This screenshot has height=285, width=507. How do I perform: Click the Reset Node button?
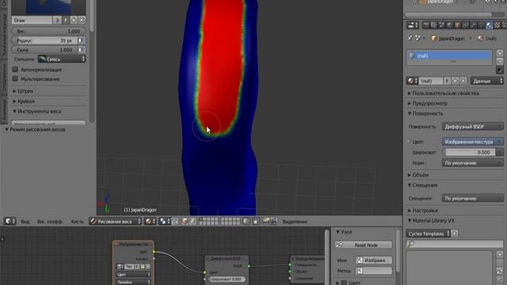[364, 245]
